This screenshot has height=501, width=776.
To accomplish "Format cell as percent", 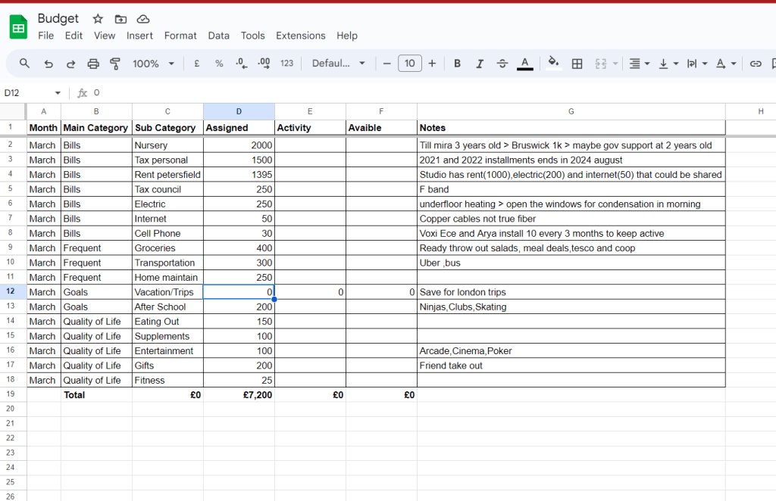I will (219, 64).
